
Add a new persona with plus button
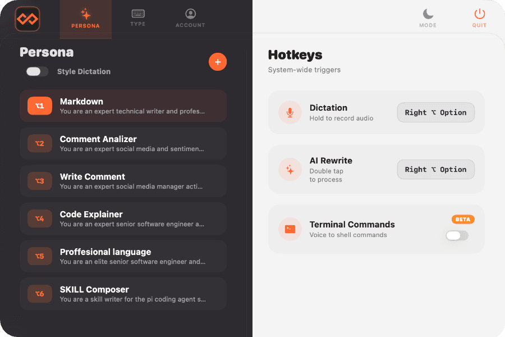(218, 62)
